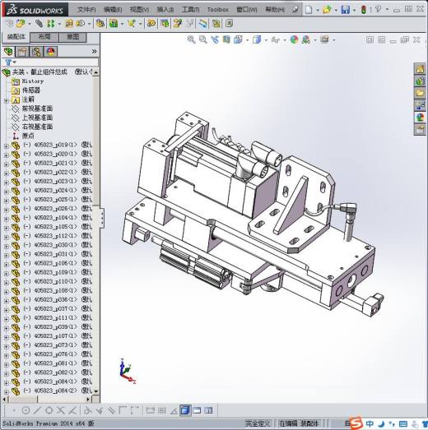Click the Previous View icon in view toolbar
Screen dimensions: 428x430
coord(215,39)
